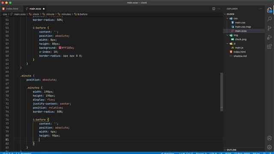Expand the OUTLINE section
Screen dimensions: 274x154
coord(225,150)
